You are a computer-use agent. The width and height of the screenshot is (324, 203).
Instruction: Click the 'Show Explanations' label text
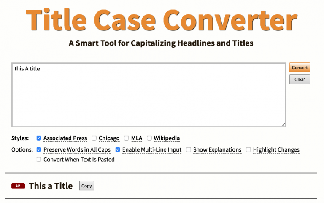pos(217,149)
